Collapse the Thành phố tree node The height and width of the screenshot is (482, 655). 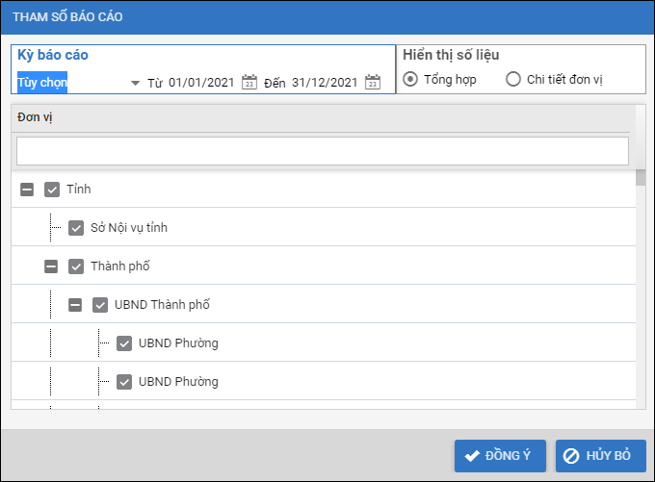pos(51,266)
